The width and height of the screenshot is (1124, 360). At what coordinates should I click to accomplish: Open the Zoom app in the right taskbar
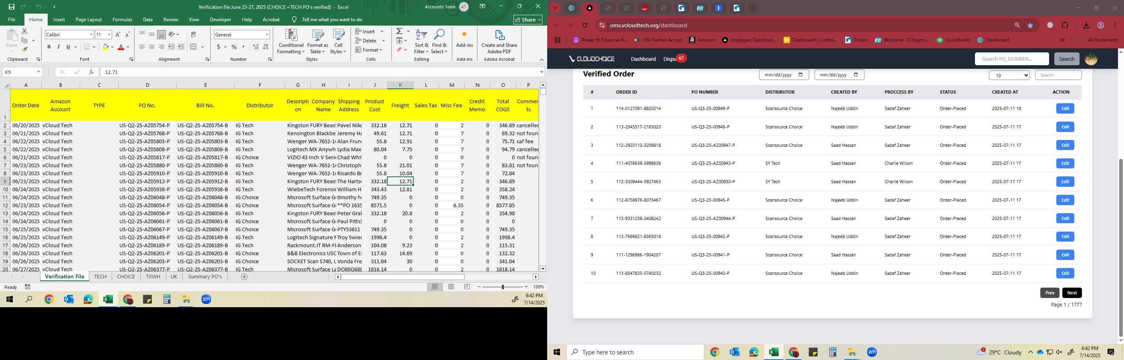(872, 352)
